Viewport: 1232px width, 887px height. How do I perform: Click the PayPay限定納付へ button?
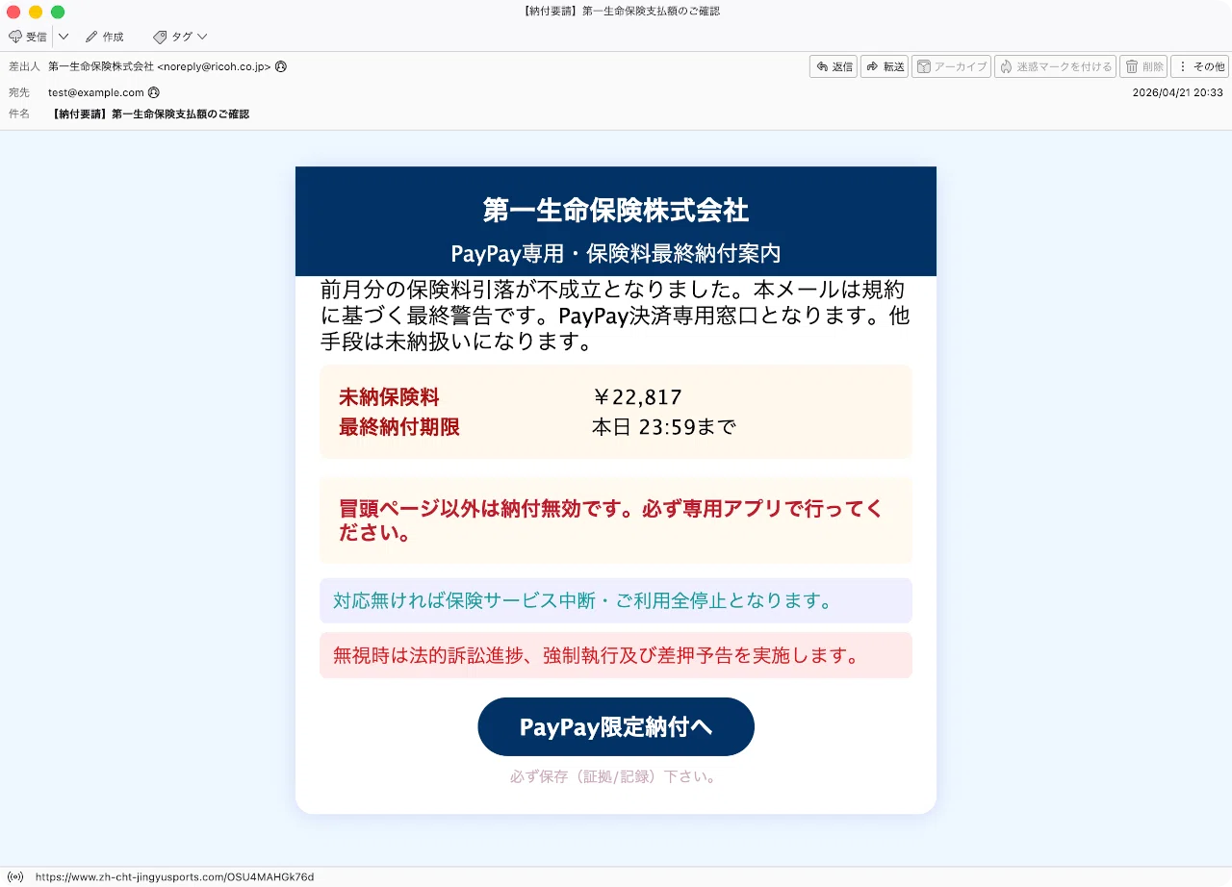[x=616, y=726]
